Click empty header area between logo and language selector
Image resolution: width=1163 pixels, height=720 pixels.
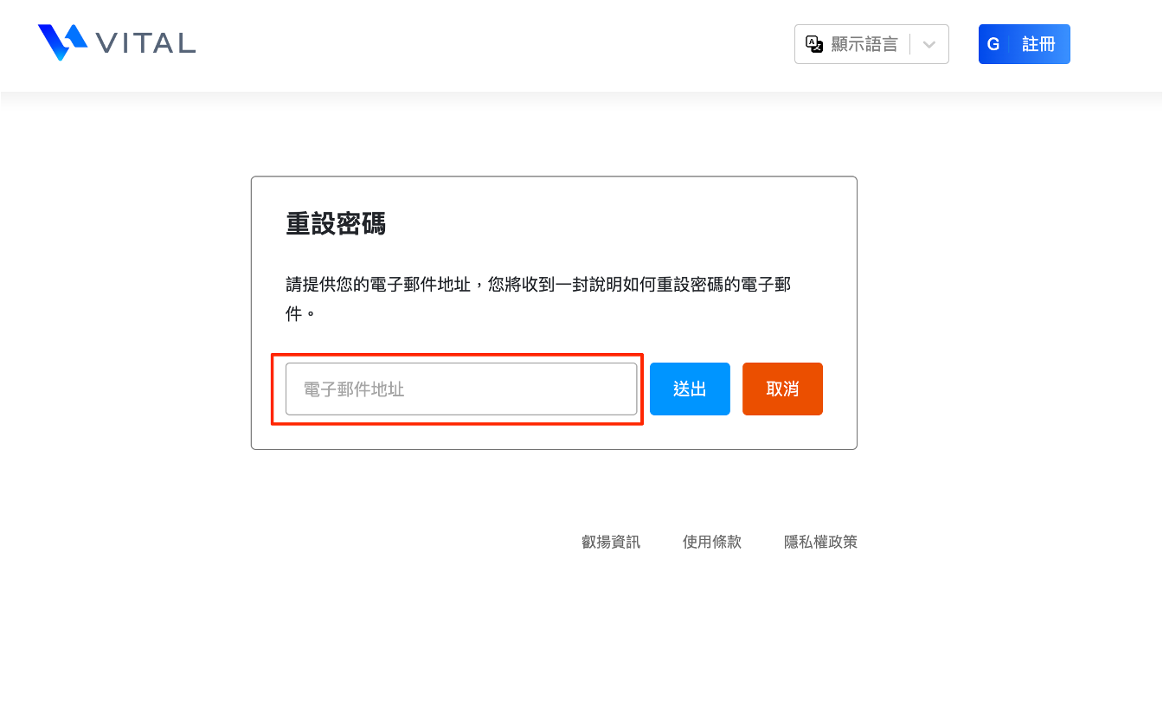tap(493, 45)
